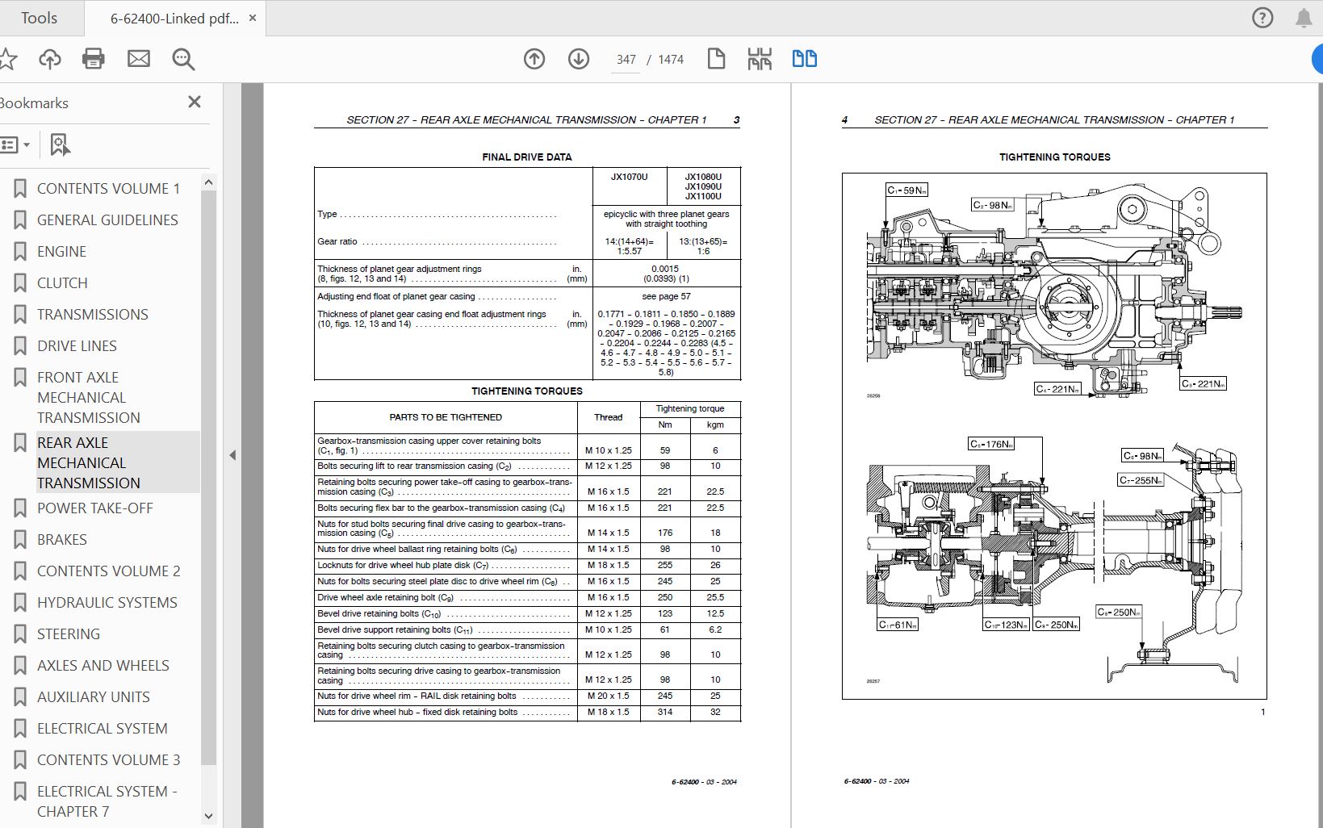The height and width of the screenshot is (828, 1323).
Task: Collapse the navigation pane with arrow handle
Action: tap(232, 455)
